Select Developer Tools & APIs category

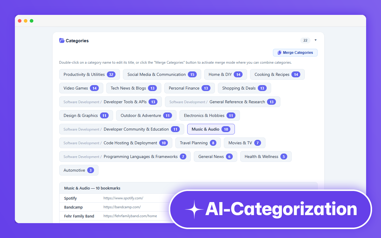coord(125,102)
